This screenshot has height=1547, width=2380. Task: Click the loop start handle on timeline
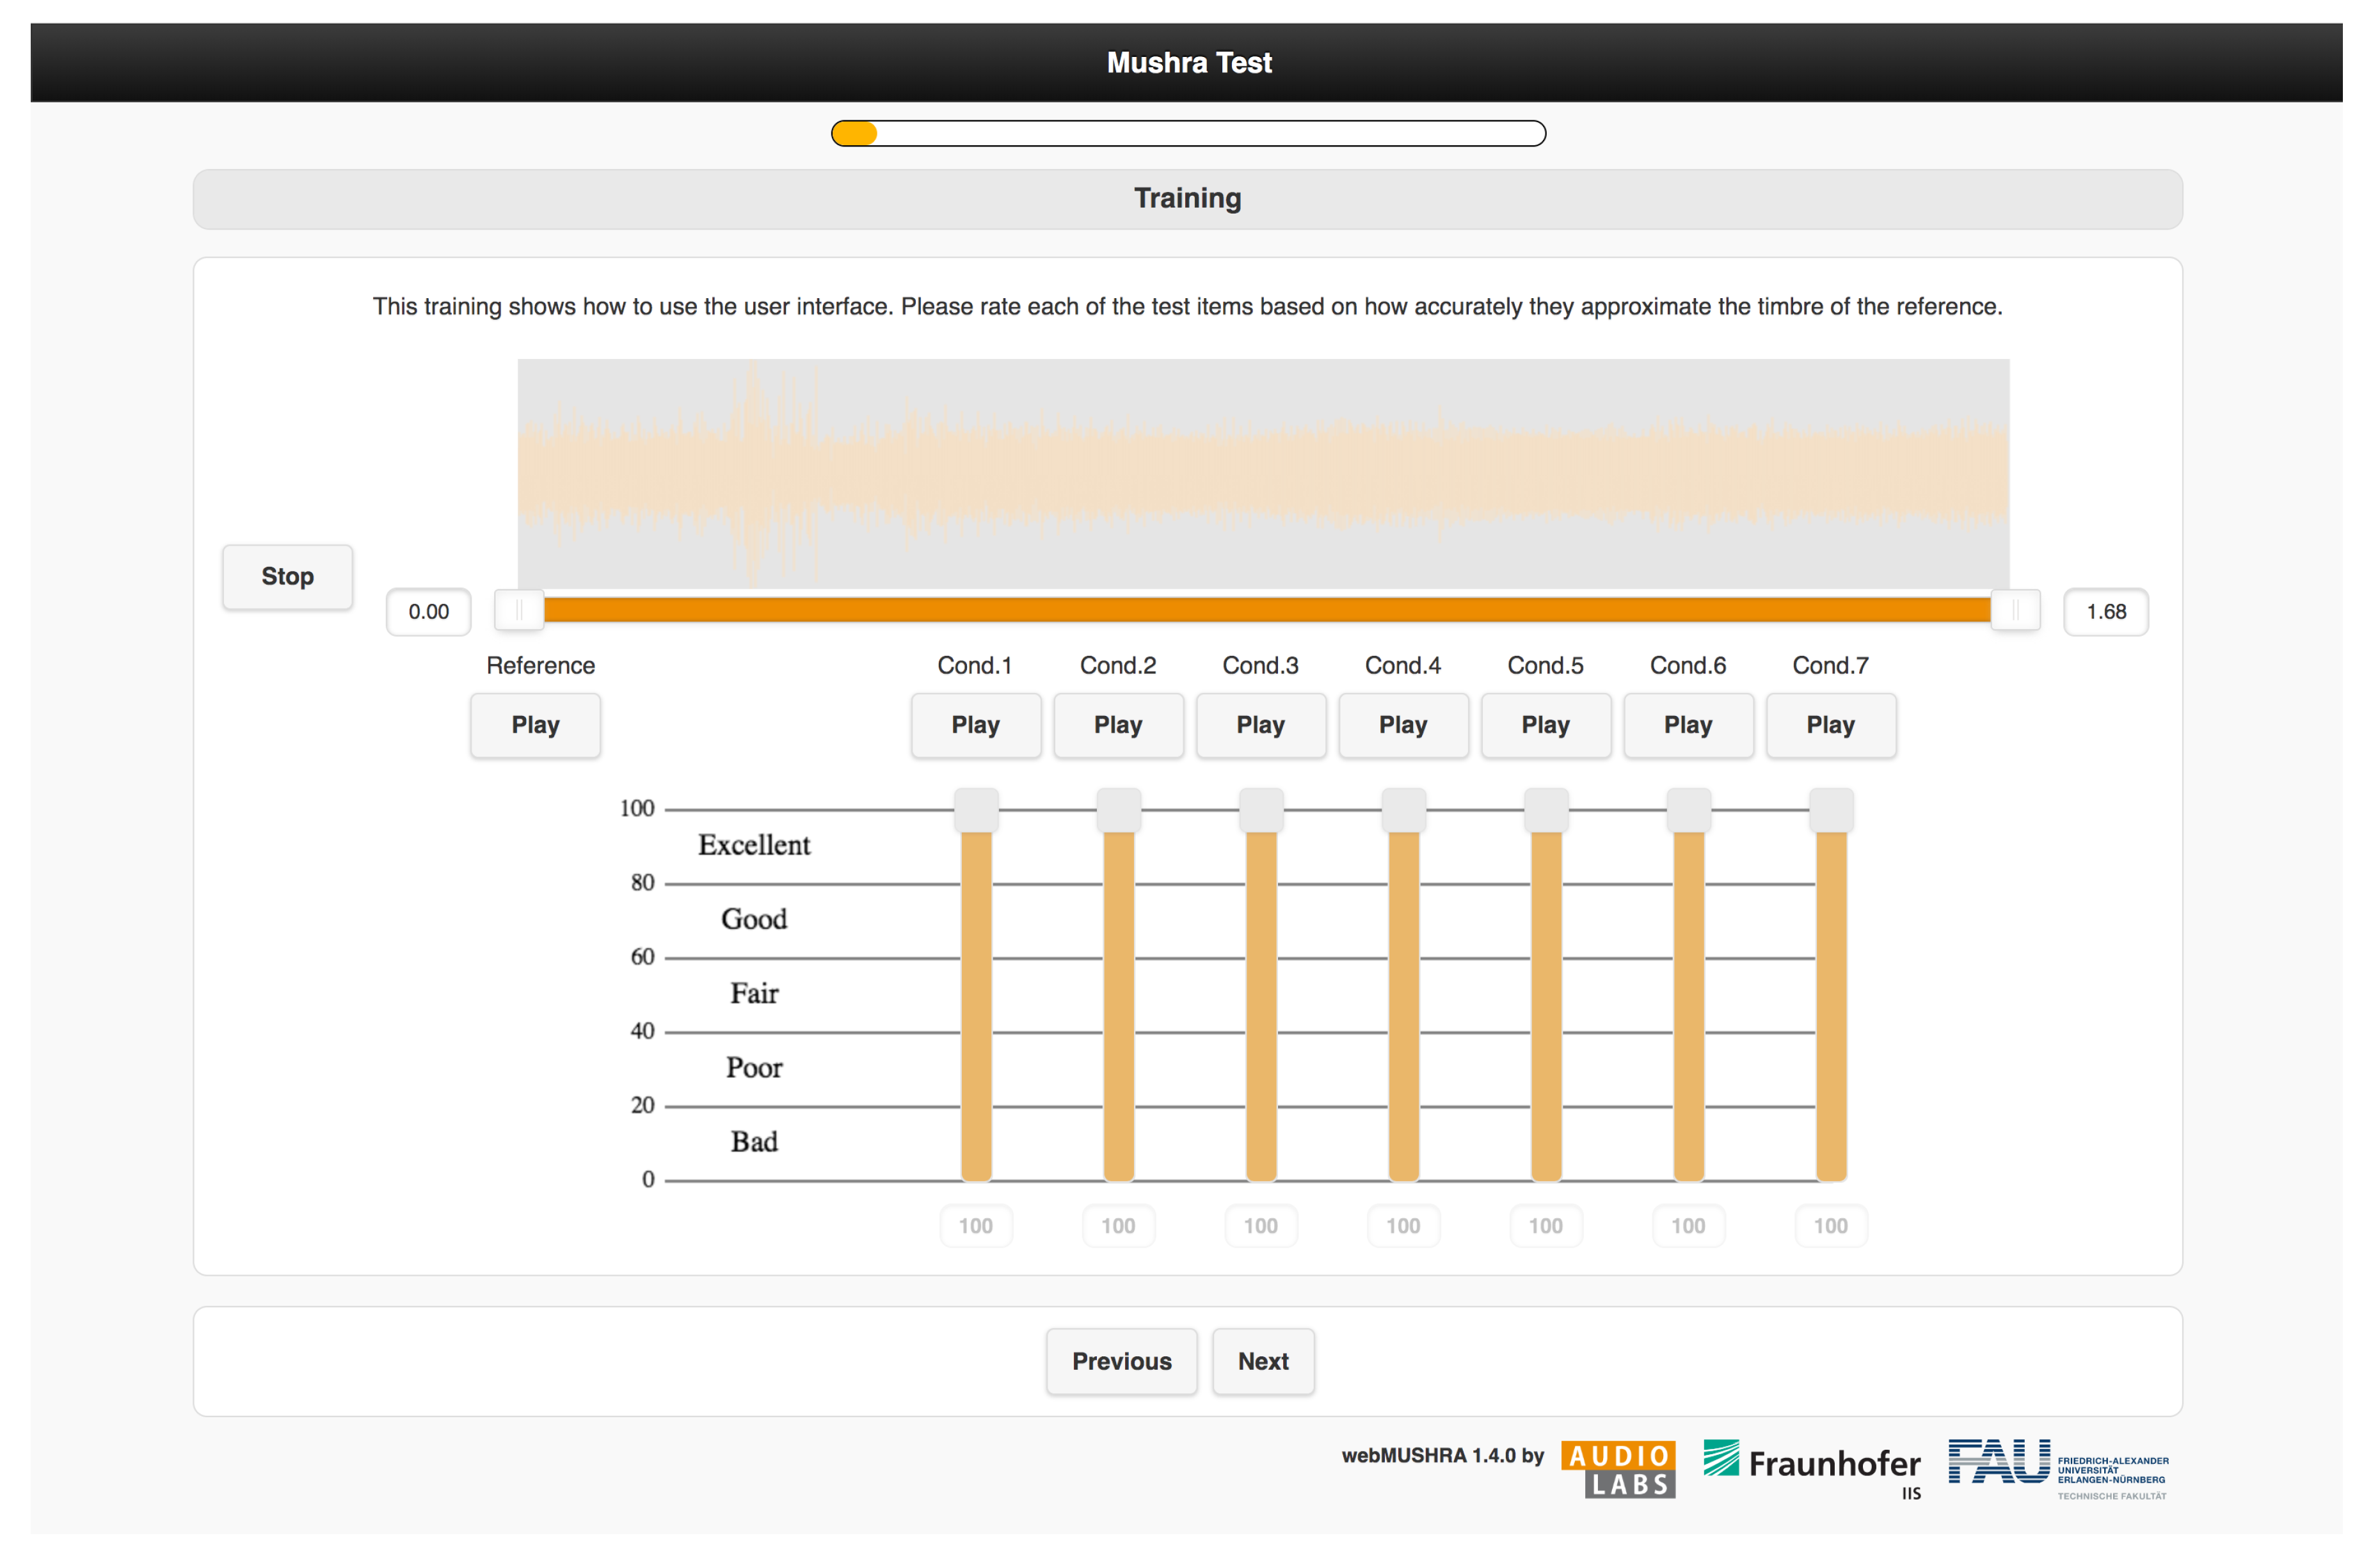[x=519, y=610]
